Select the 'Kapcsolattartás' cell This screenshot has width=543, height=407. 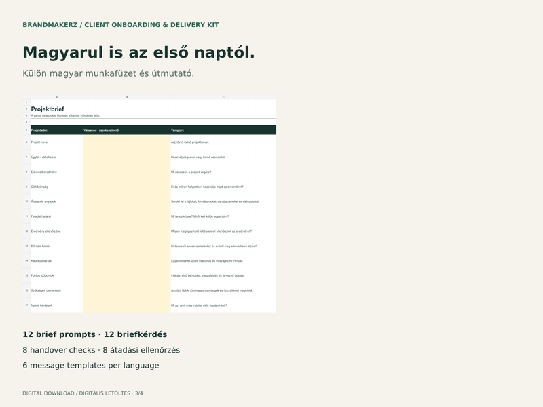click(57, 261)
